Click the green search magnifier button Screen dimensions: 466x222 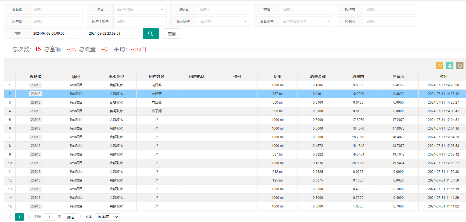[151, 34]
